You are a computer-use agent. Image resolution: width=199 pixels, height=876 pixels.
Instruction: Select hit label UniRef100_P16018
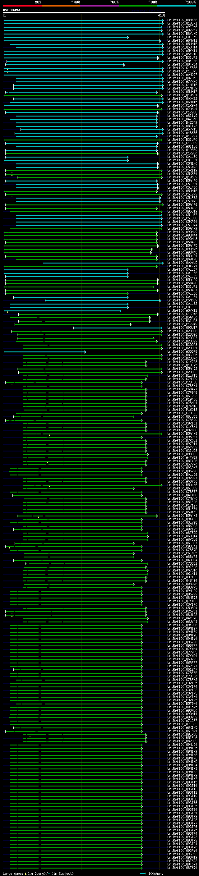click(x=182, y=410)
